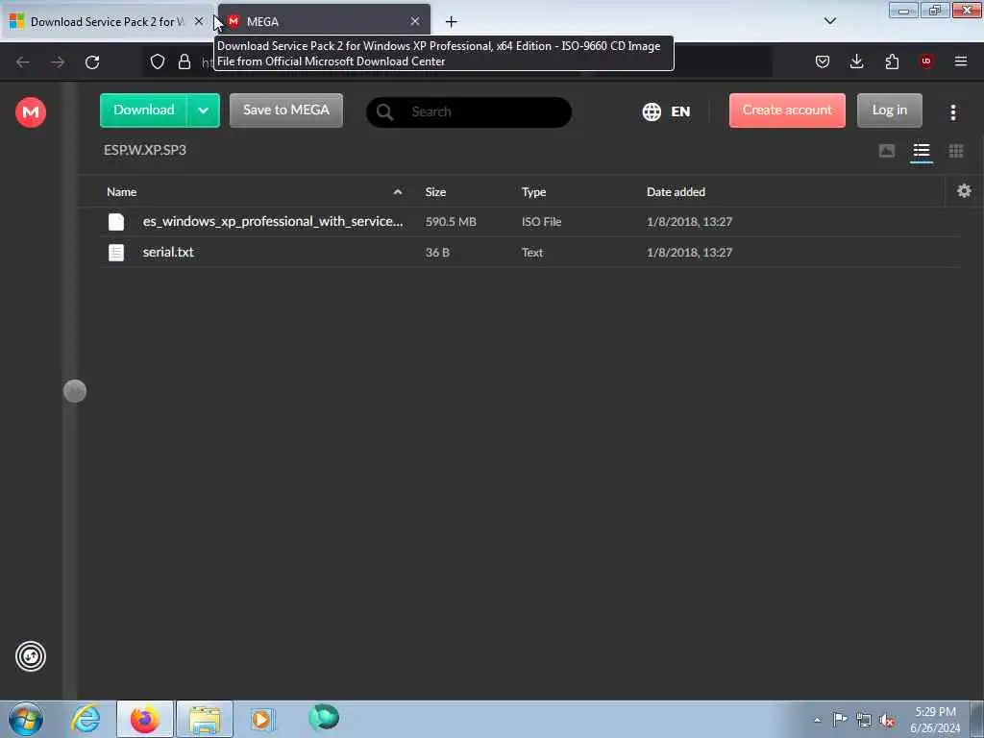Click the ISO file icon
984x738 pixels.
116,222
